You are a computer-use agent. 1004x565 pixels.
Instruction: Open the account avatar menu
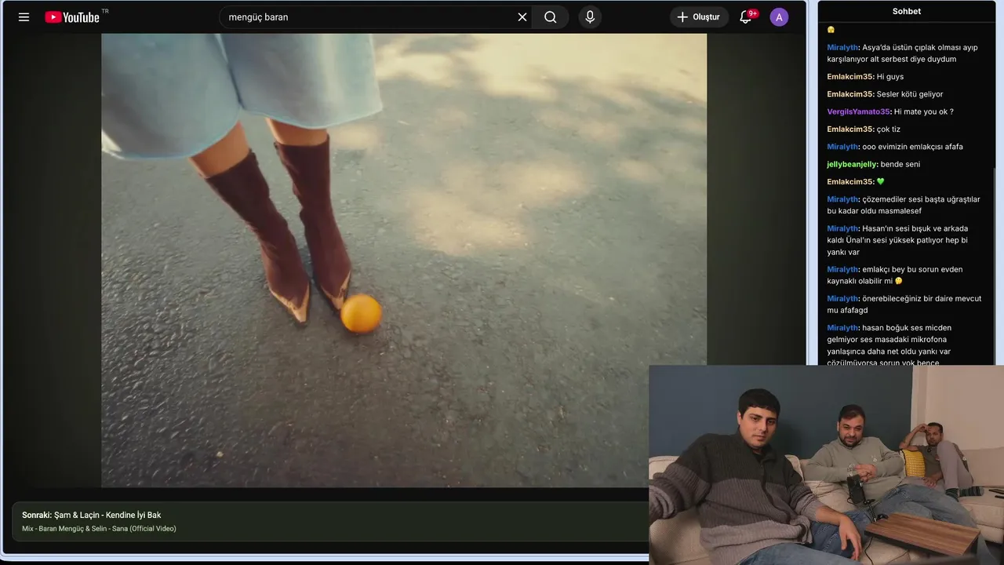tap(779, 17)
